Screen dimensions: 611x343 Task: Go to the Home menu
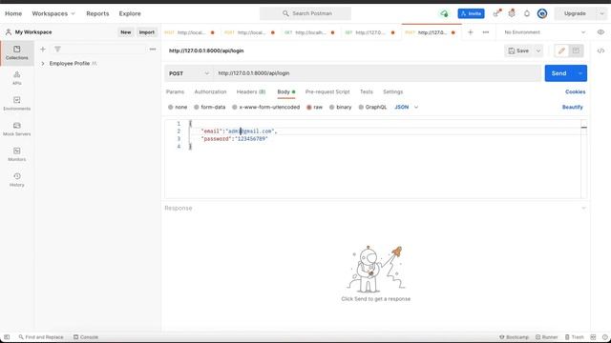13,13
